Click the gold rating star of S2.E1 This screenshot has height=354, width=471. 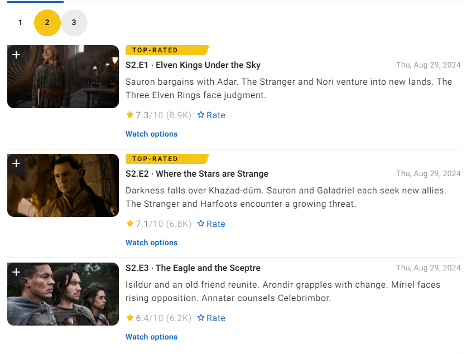[x=130, y=115]
